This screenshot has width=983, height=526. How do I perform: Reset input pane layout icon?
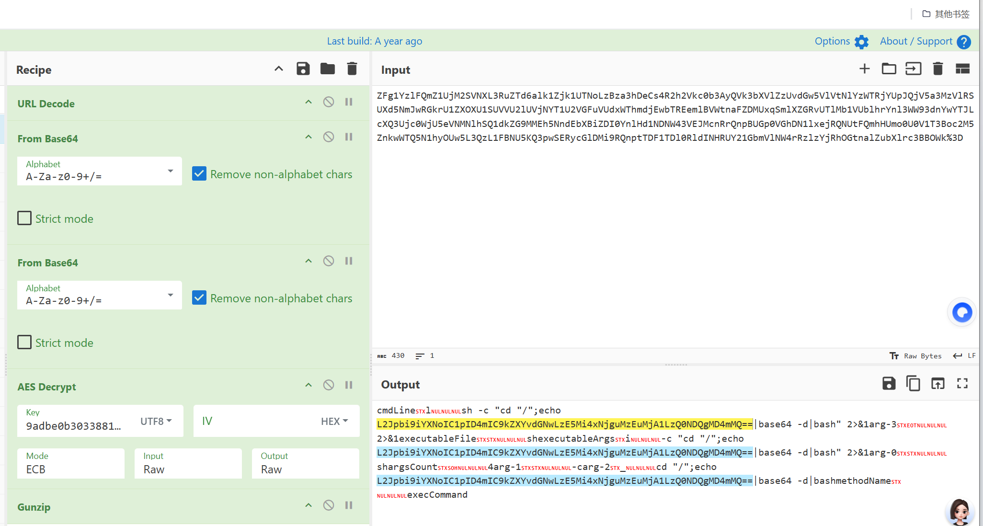962,69
